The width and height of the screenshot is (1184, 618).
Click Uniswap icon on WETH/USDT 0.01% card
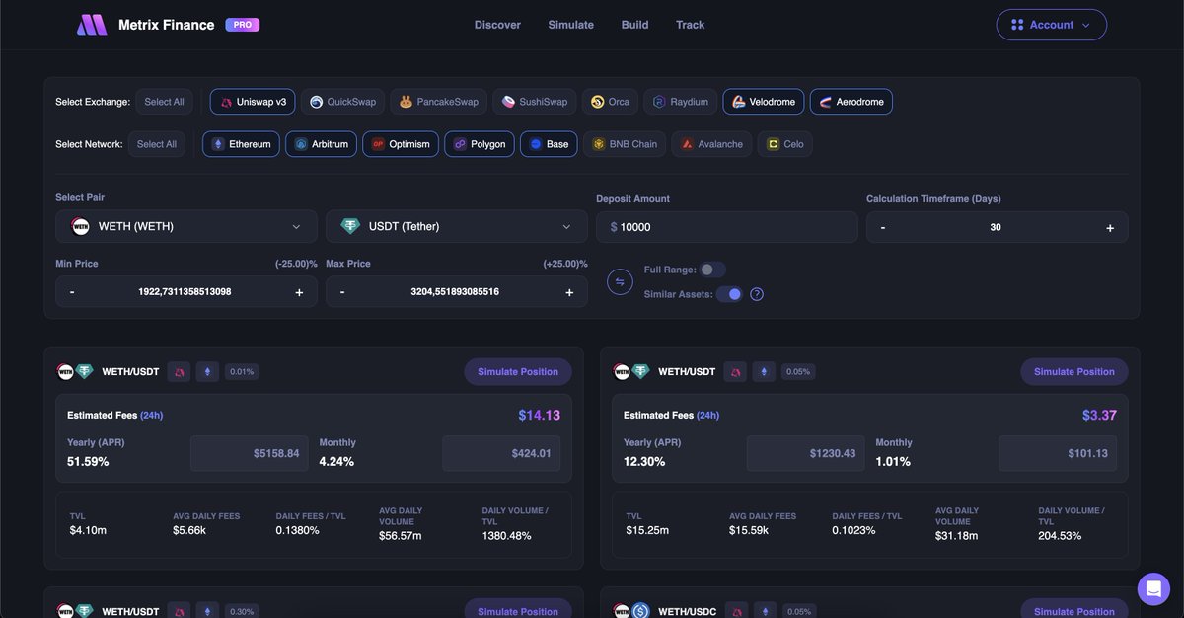pyautogui.click(x=179, y=372)
